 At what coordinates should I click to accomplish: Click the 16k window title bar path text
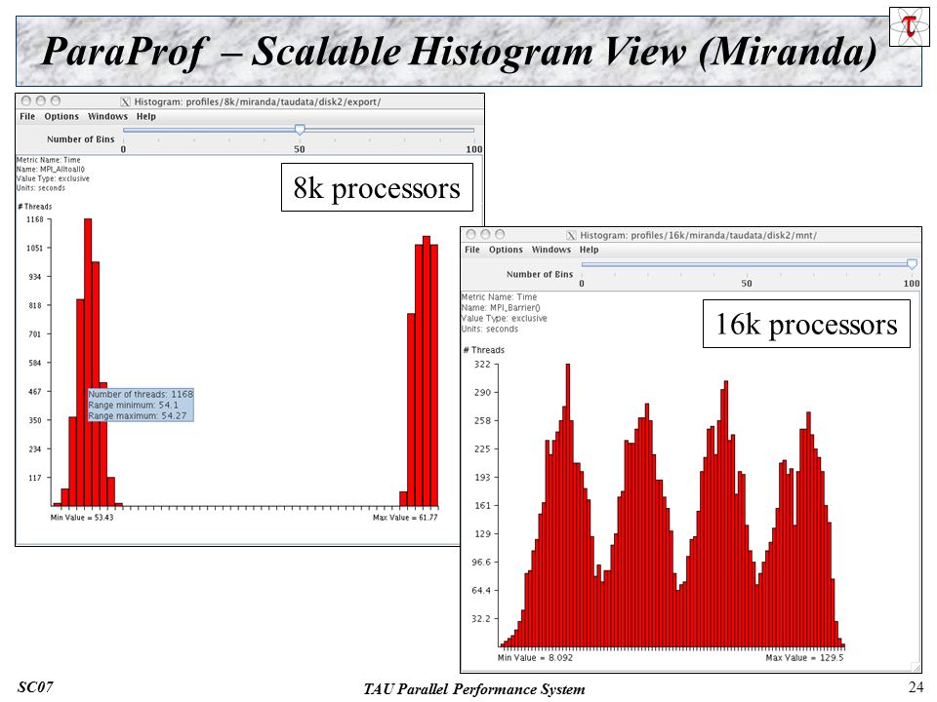[699, 236]
